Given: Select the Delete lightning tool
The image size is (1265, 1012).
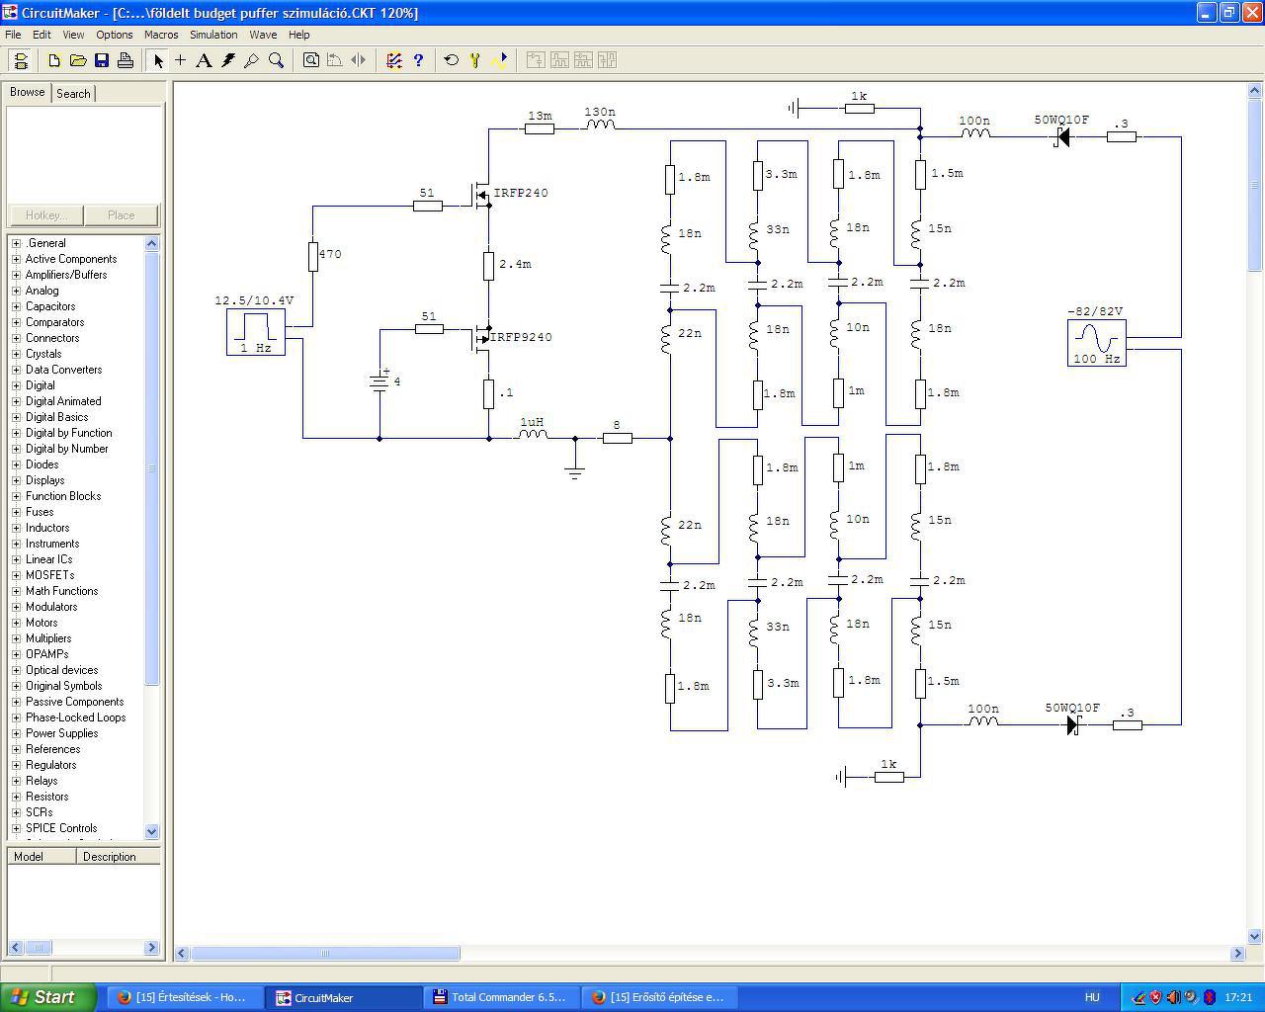Looking at the screenshot, I should pyautogui.click(x=228, y=60).
